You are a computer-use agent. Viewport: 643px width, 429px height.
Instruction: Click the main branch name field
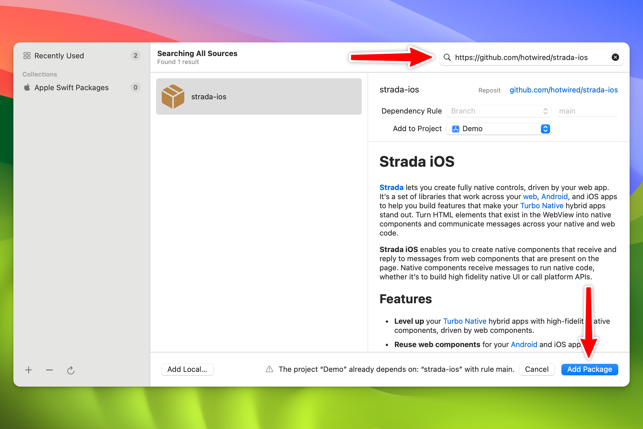(587, 111)
